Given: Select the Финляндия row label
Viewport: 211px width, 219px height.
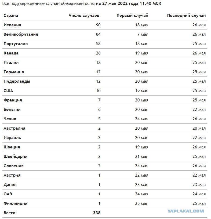Looking at the screenshot, I should coord(16,203).
